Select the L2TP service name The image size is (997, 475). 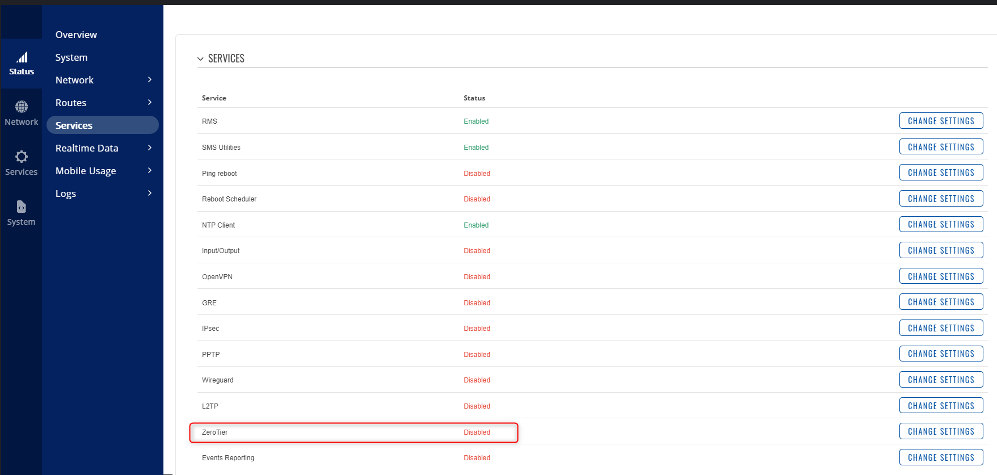point(210,406)
